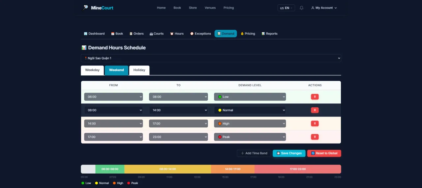Click the orange 14:00-17:00 timeline segment
This screenshot has width=422, height=188.
233,169
